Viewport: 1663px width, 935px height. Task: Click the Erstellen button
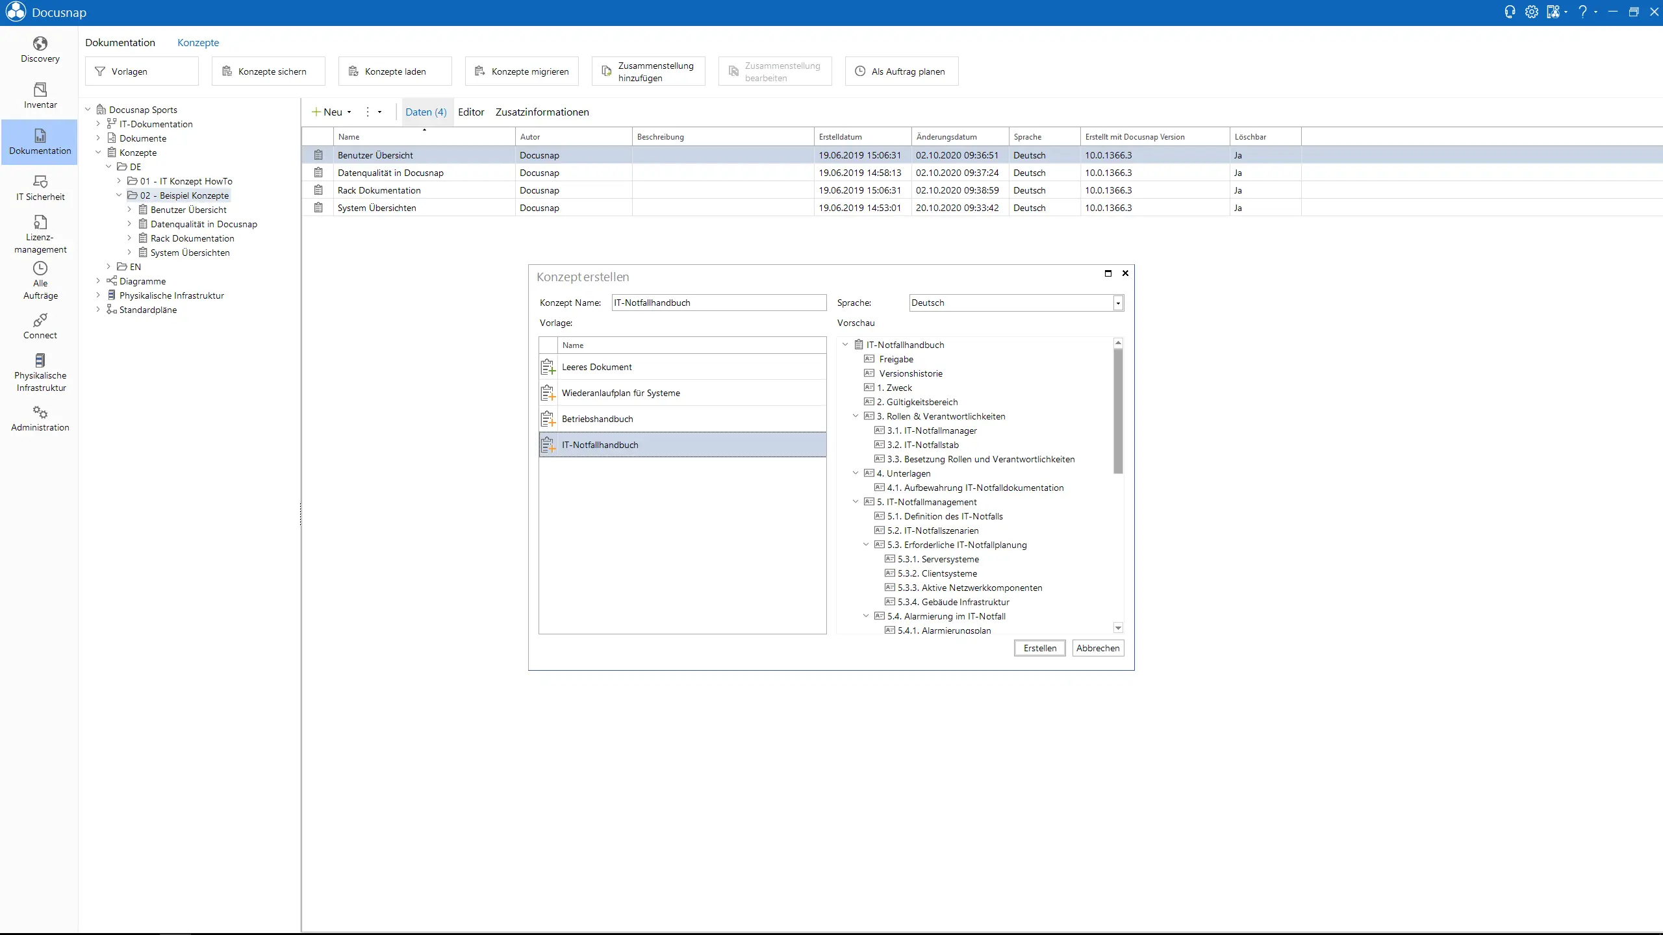[x=1039, y=648]
